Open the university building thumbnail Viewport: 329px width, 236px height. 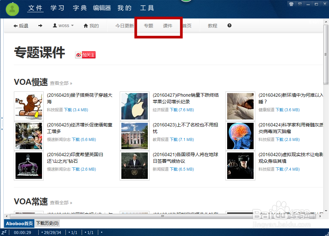tap(135, 136)
